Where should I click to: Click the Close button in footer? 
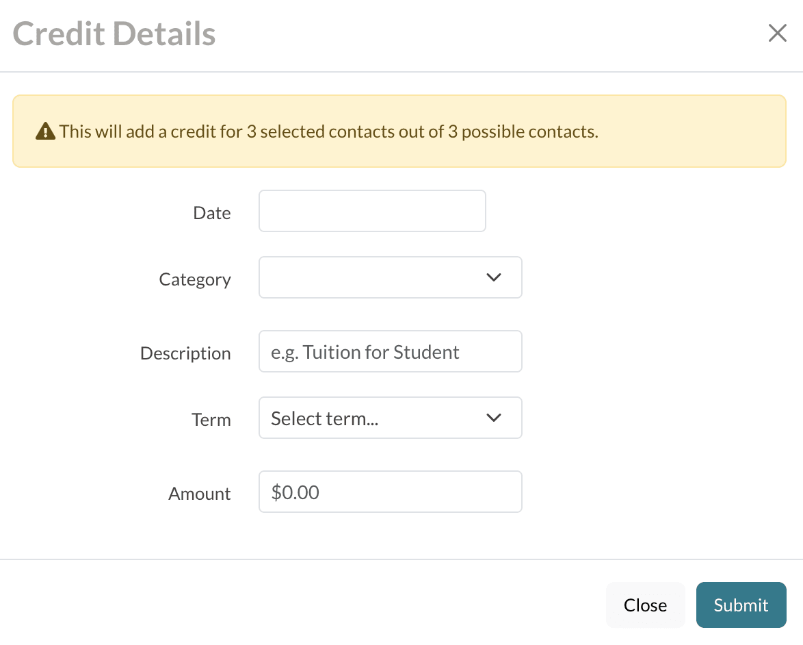tap(645, 605)
